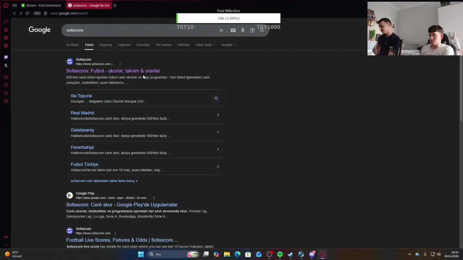Open History clock icon in sidebar
The image size is (463, 260).
click(6, 85)
